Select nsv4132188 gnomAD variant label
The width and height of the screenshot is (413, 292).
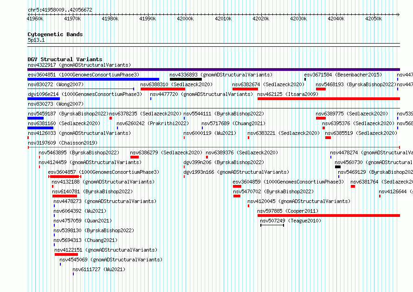[x=103, y=182]
